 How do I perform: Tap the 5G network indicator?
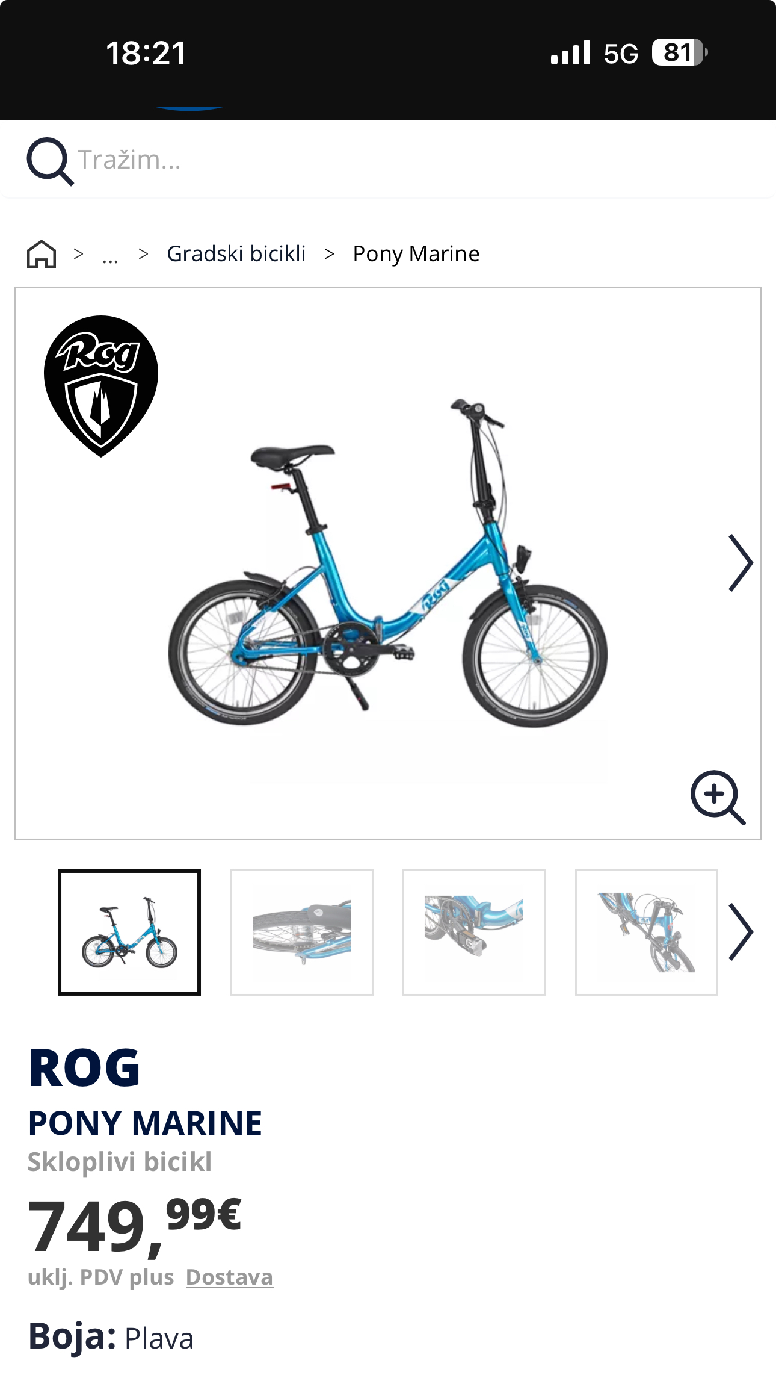(621, 54)
